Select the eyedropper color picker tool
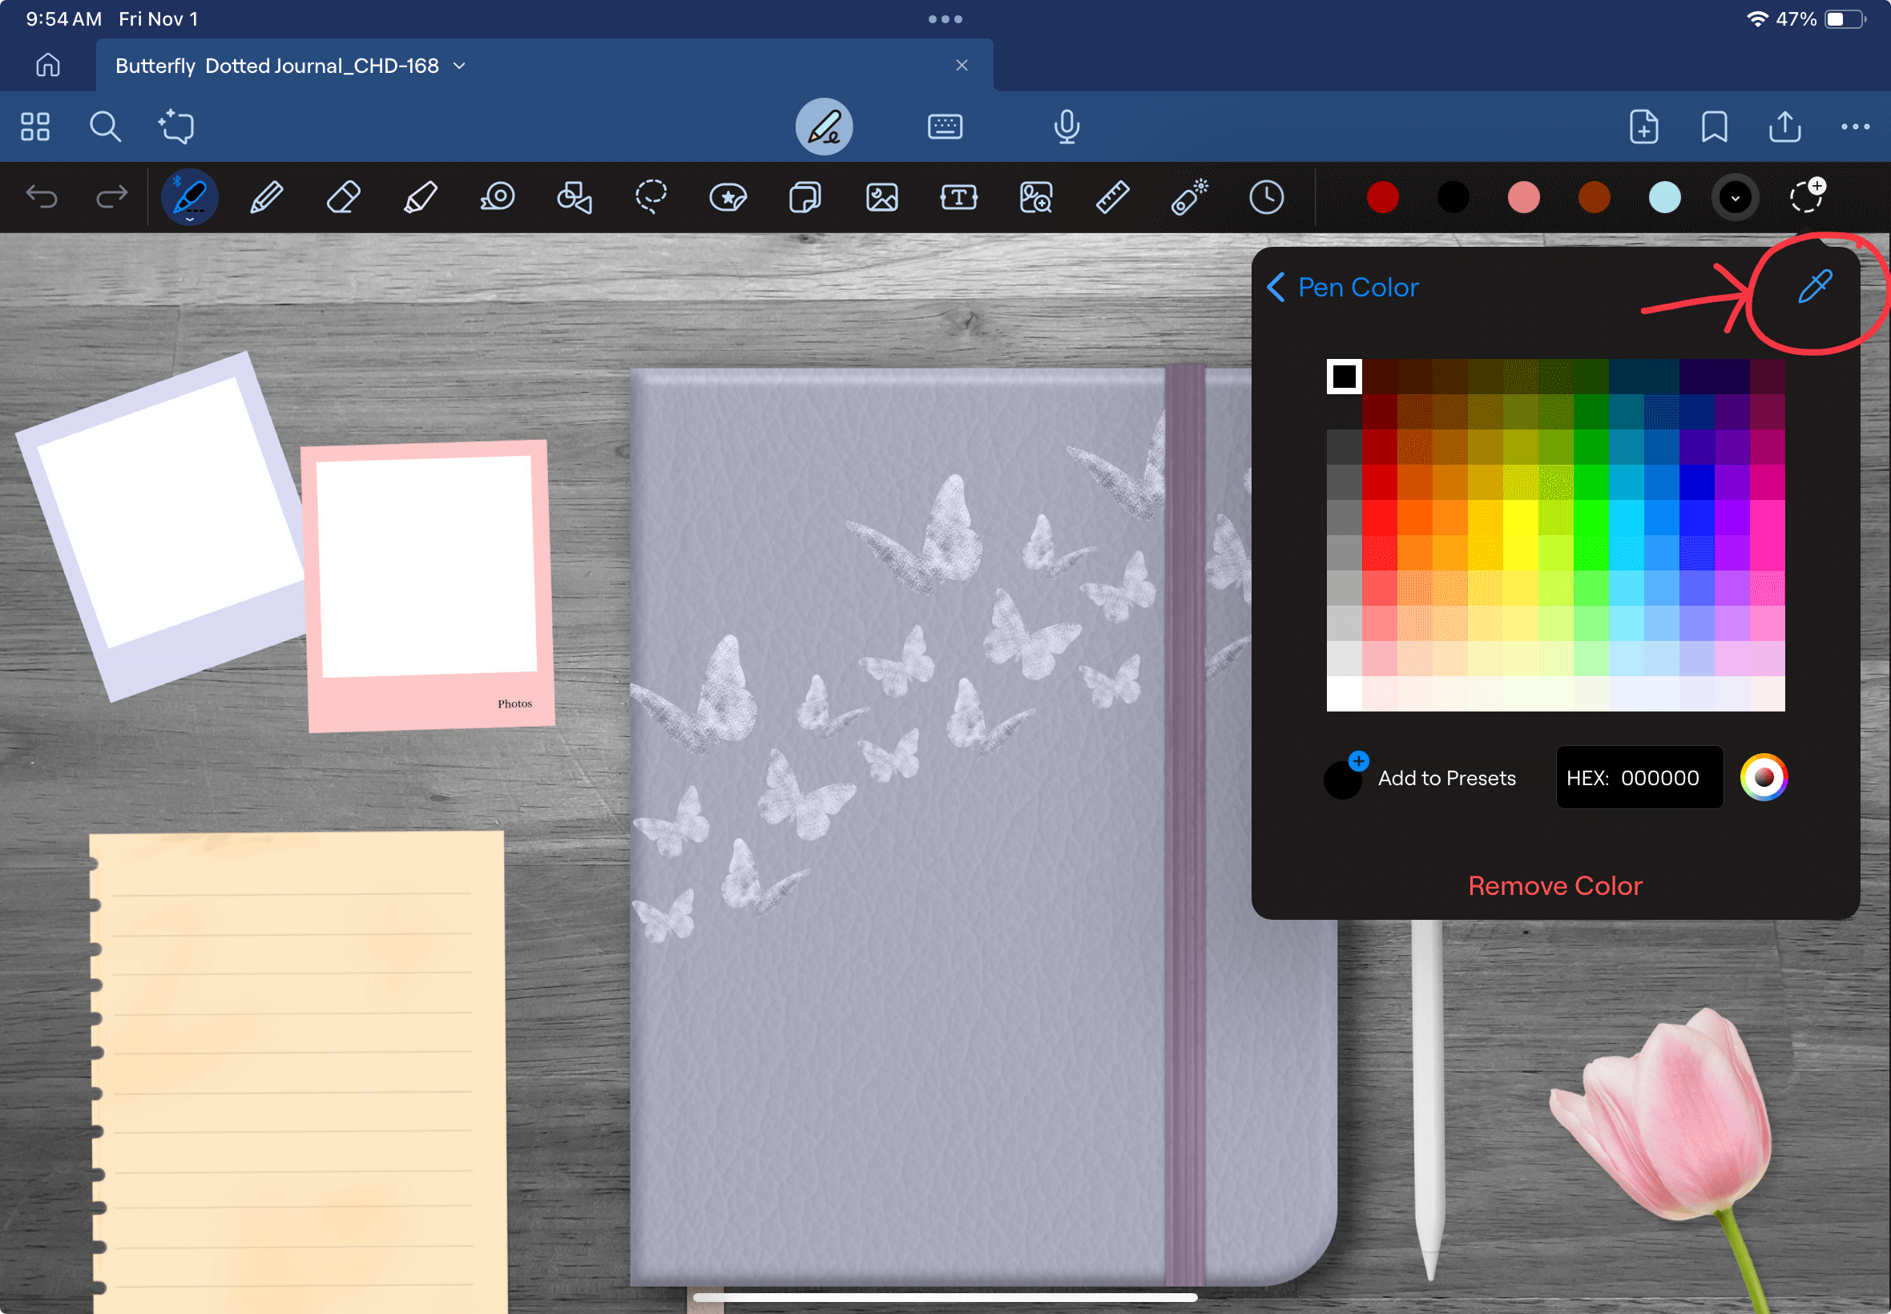The width and height of the screenshot is (1891, 1314). click(x=1814, y=287)
